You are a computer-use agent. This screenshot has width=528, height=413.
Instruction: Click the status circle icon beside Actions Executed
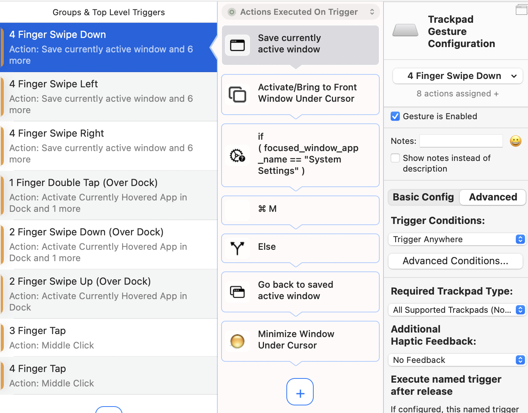(232, 12)
